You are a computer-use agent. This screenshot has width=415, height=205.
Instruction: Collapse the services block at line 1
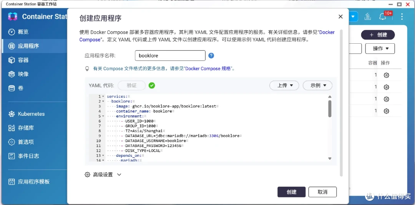pyautogui.click(x=103, y=97)
